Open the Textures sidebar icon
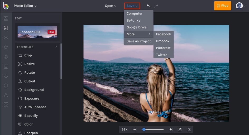 [6, 104]
